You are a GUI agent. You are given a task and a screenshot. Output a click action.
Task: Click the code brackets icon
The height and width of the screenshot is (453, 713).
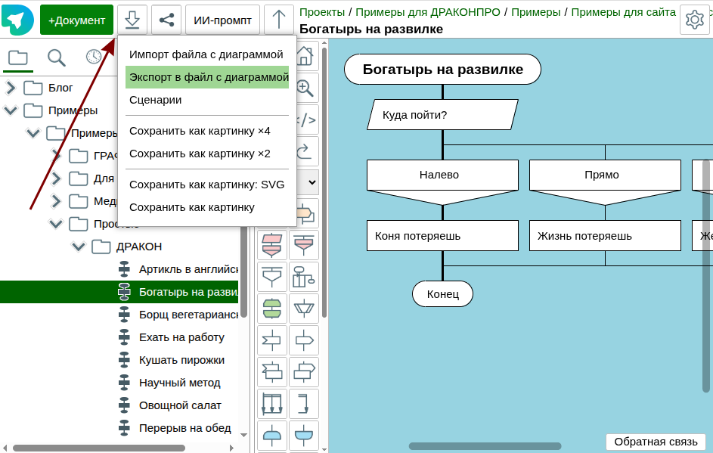306,120
